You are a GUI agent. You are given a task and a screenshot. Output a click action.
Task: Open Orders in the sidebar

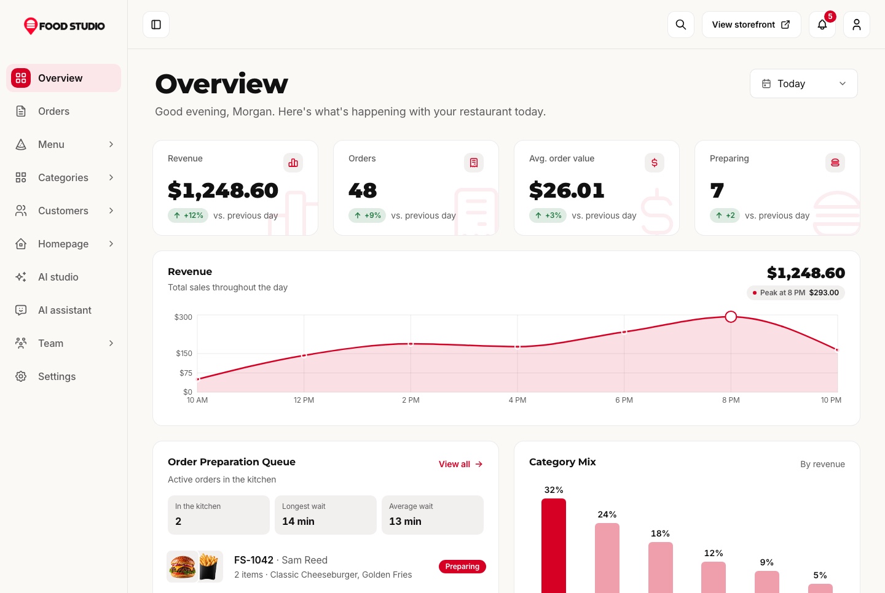64,111
